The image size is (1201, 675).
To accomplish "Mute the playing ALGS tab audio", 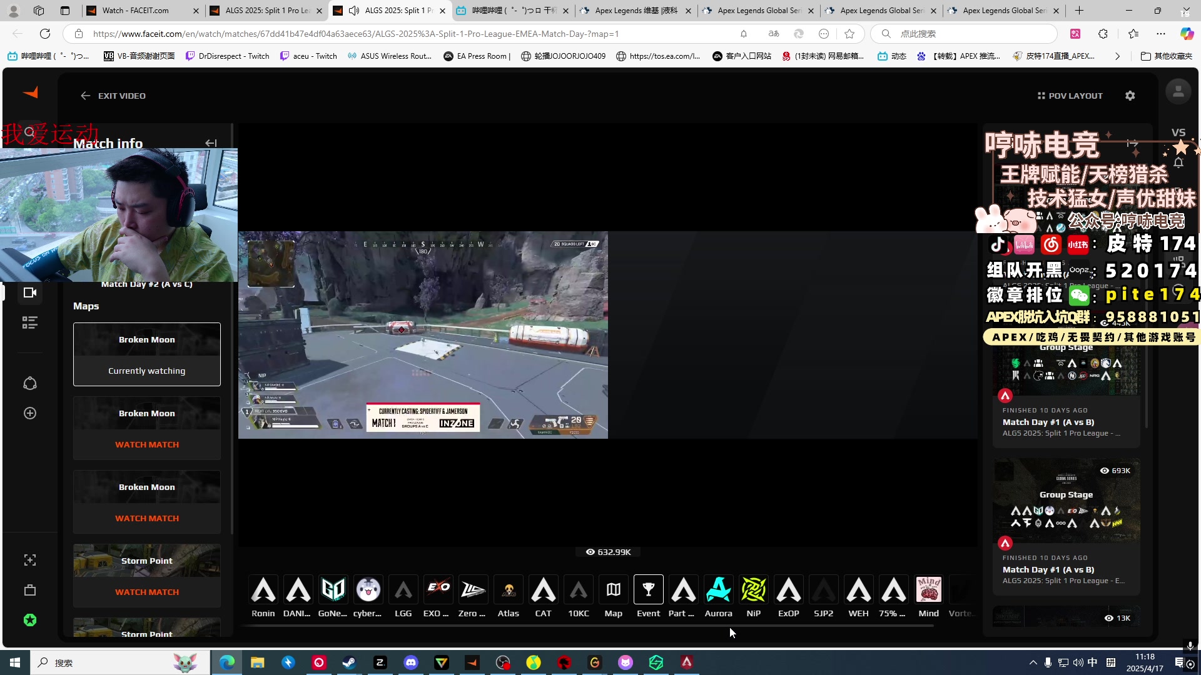I will [x=354, y=11].
